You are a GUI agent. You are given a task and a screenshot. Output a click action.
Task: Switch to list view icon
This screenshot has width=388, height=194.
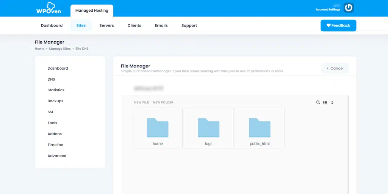tap(325, 102)
